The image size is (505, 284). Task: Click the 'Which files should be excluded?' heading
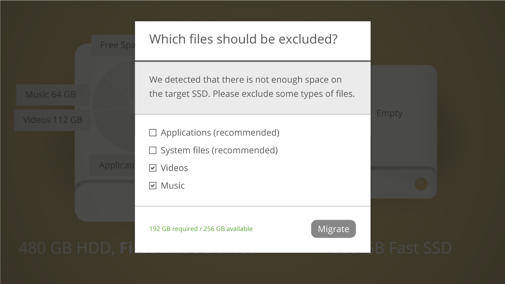(x=243, y=39)
